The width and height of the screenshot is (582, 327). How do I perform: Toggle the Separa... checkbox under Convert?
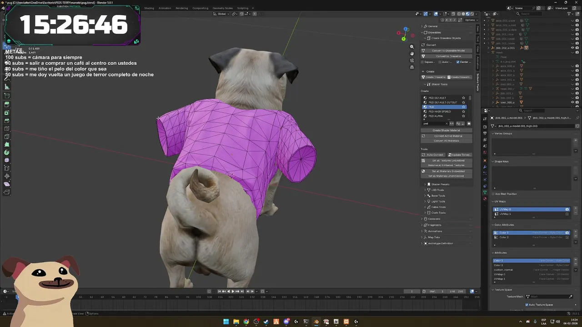click(x=423, y=62)
